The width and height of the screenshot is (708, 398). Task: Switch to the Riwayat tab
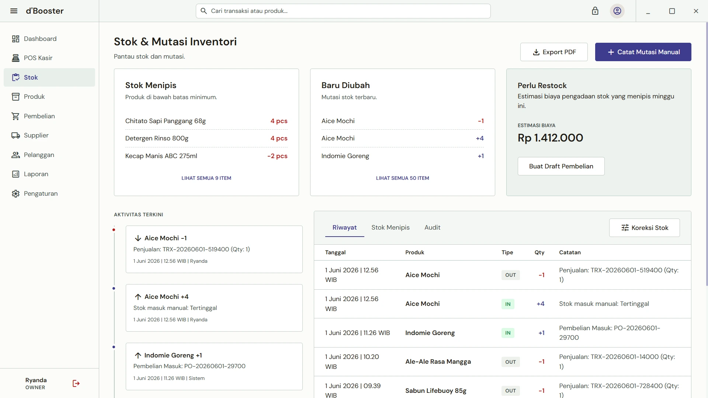click(344, 228)
